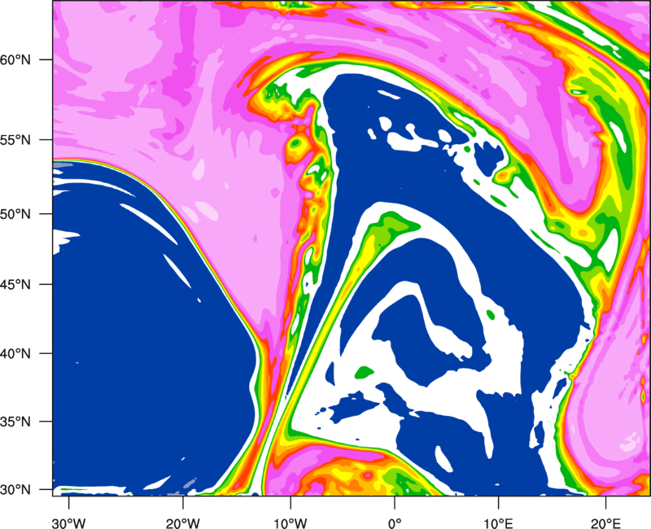Click the 35°N latitude label

(15, 422)
